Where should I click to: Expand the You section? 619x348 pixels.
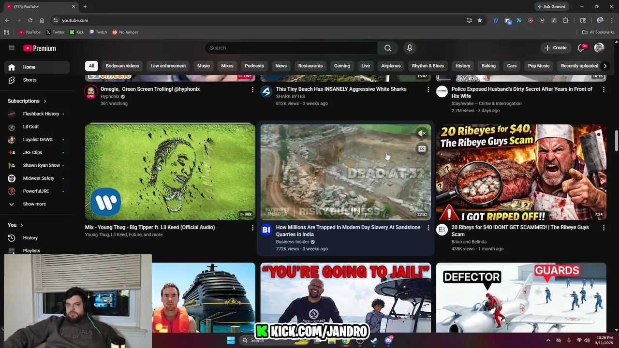click(15, 225)
